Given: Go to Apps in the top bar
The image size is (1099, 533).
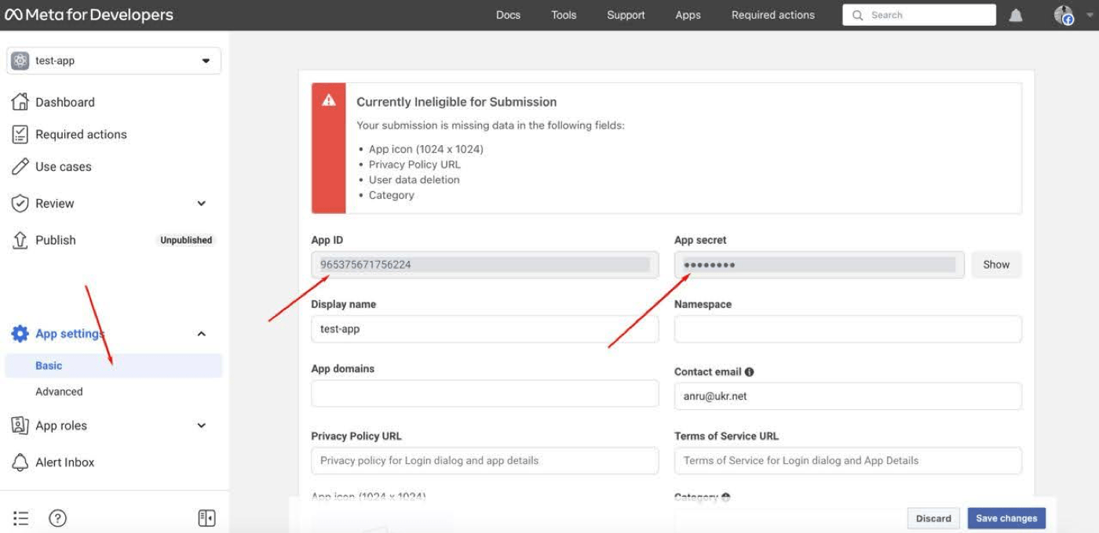Looking at the screenshot, I should 688,15.
